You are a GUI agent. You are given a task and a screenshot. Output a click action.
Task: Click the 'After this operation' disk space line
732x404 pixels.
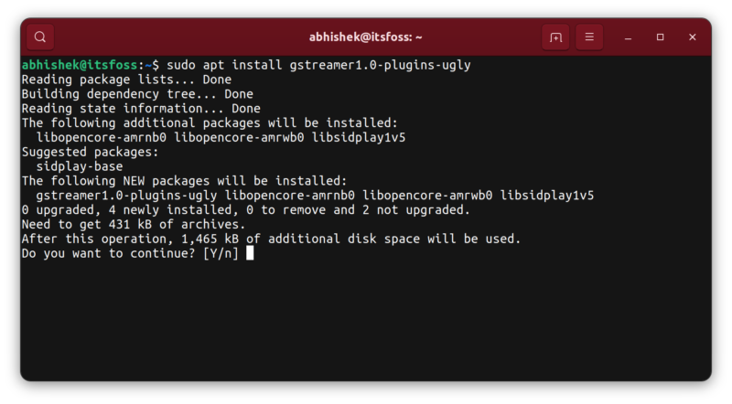pyautogui.click(x=271, y=239)
